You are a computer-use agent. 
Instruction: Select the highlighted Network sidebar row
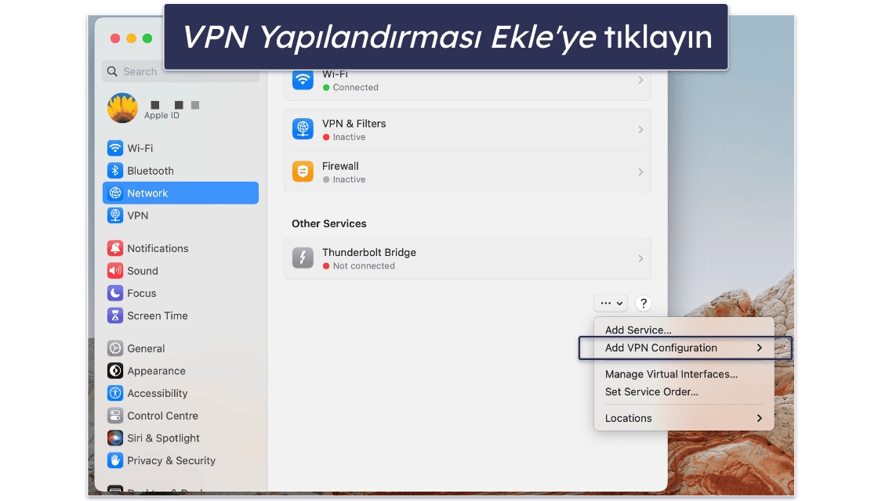[180, 193]
